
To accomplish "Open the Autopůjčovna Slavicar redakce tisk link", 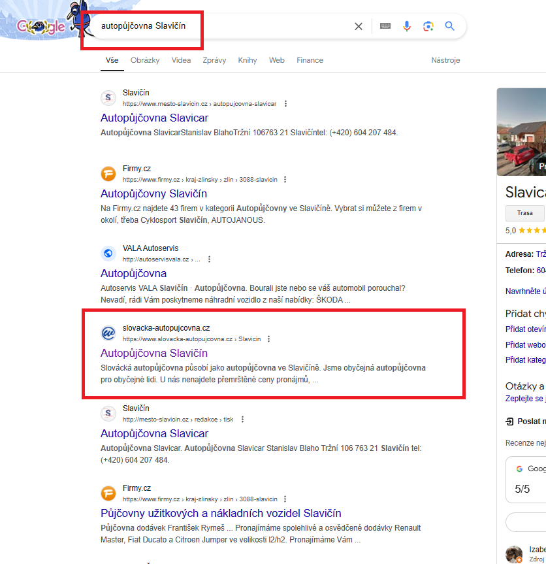I will point(155,434).
